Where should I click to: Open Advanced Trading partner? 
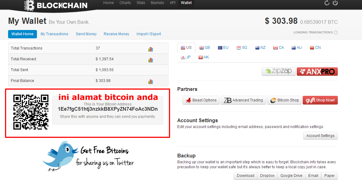tap(243, 100)
